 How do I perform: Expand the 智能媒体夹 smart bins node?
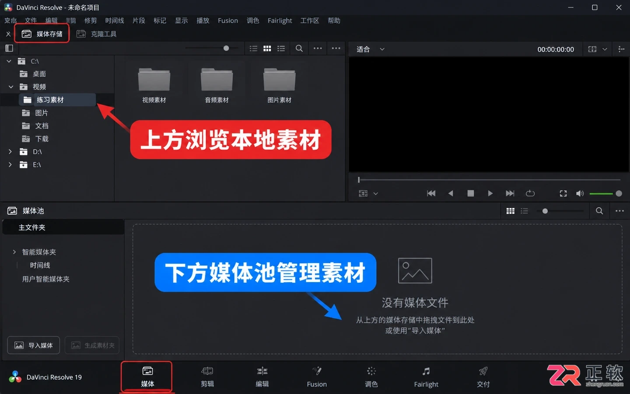[x=14, y=252]
